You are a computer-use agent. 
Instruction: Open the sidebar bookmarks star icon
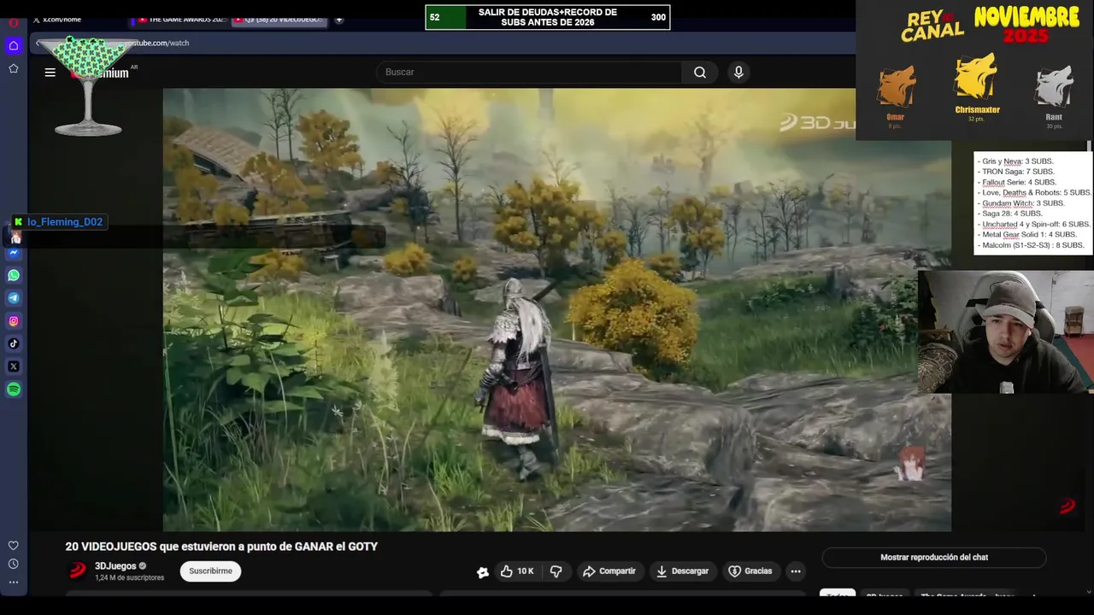[x=14, y=68]
